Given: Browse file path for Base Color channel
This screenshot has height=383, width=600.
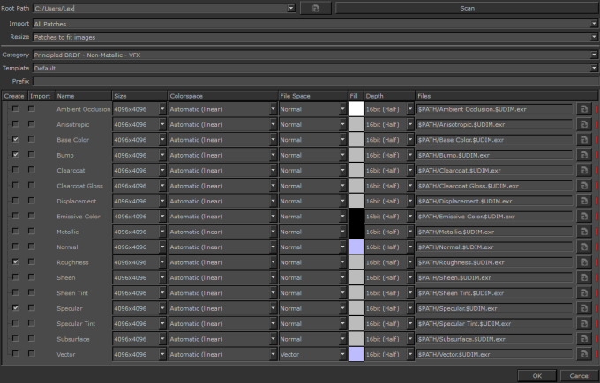Looking at the screenshot, I should [x=584, y=140].
